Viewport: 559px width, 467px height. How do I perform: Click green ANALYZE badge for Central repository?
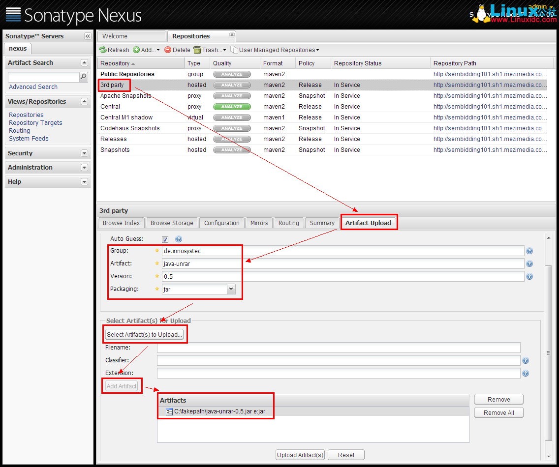click(232, 107)
